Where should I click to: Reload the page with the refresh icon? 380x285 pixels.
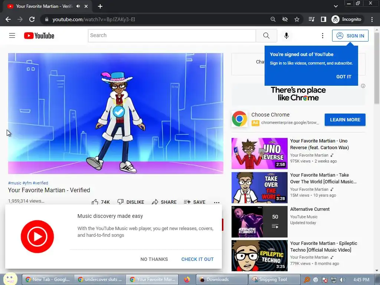click(x=32, y=19)
